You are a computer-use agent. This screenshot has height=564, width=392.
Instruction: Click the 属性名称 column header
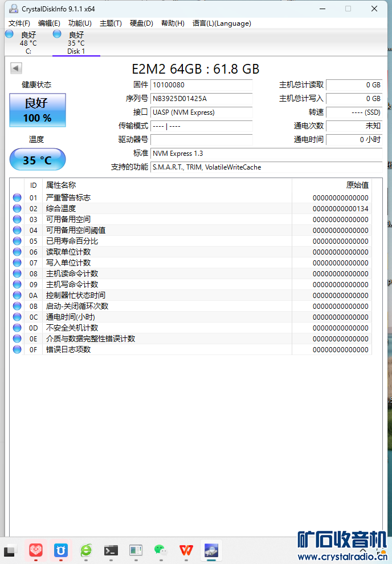click(x=168, y=186)
